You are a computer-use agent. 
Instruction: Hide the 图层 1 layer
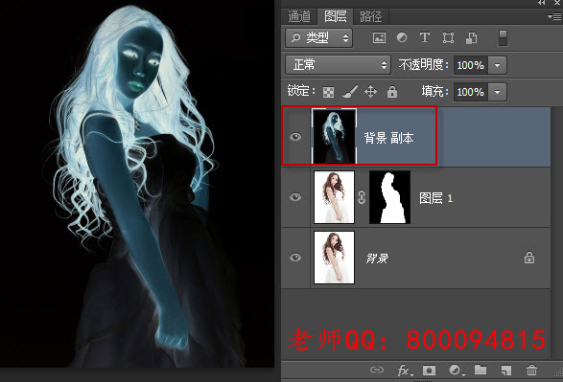pyautogui.click(x=295, y=197)
